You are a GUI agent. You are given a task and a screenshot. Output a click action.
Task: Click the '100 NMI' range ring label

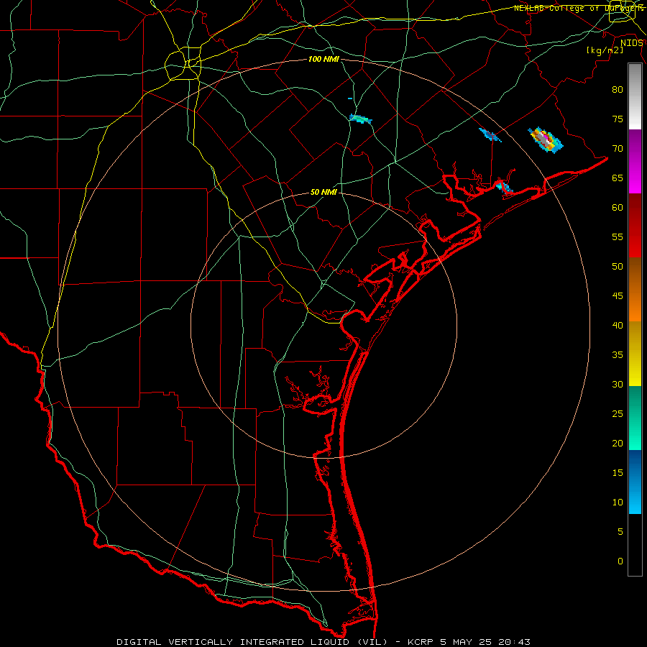tap(323, 60)
